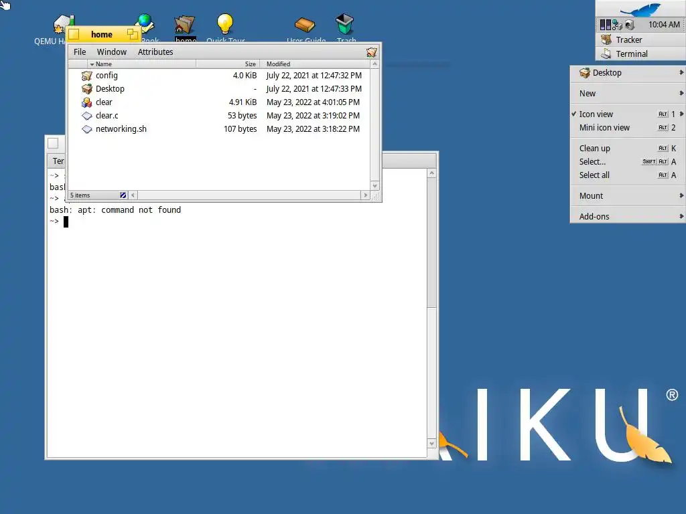Choose Select... from context menu
Image resolution: width=686 pixels, height=514 pixels.
[x=628, y=162]
